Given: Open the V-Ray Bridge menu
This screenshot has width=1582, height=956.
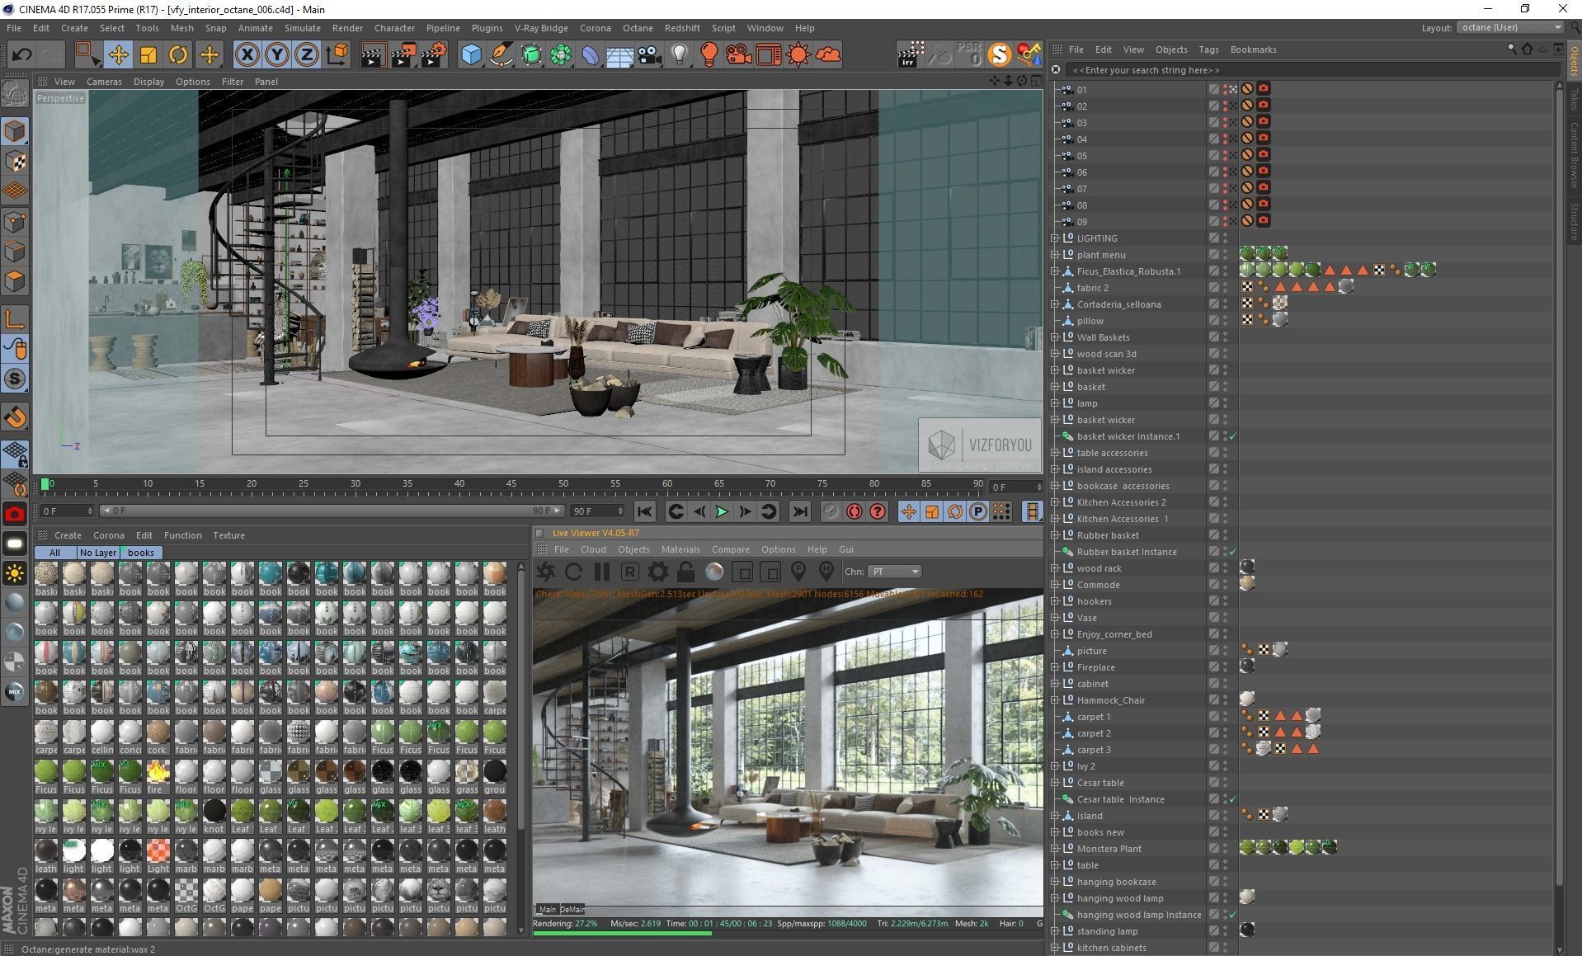Looking at the screenshot, I should point(541,28).
